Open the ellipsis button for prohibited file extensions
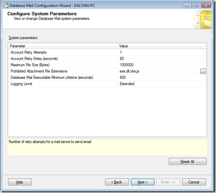 pyautogui.click(x=203, y=71)
